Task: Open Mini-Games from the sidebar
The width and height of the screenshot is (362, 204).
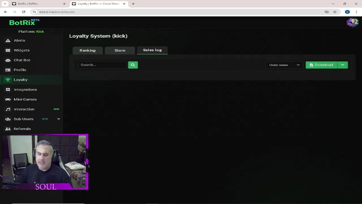Action: 25,99
